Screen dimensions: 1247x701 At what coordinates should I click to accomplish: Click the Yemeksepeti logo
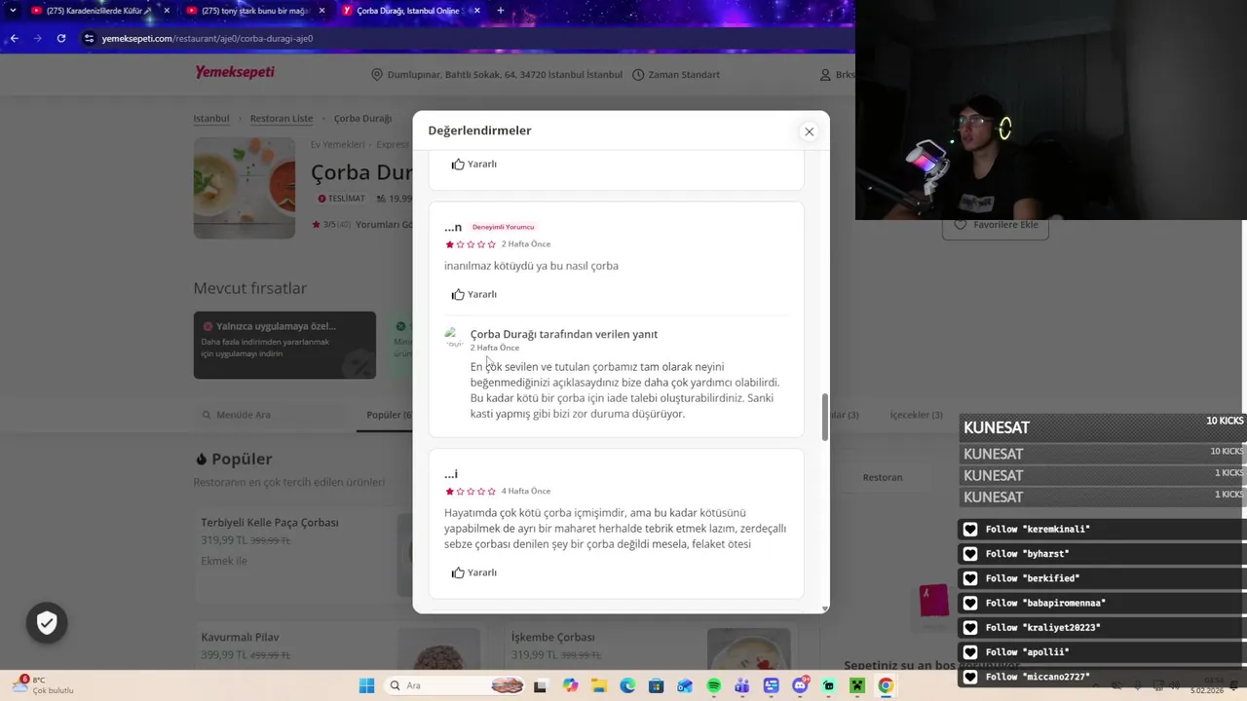click(234, 72)
